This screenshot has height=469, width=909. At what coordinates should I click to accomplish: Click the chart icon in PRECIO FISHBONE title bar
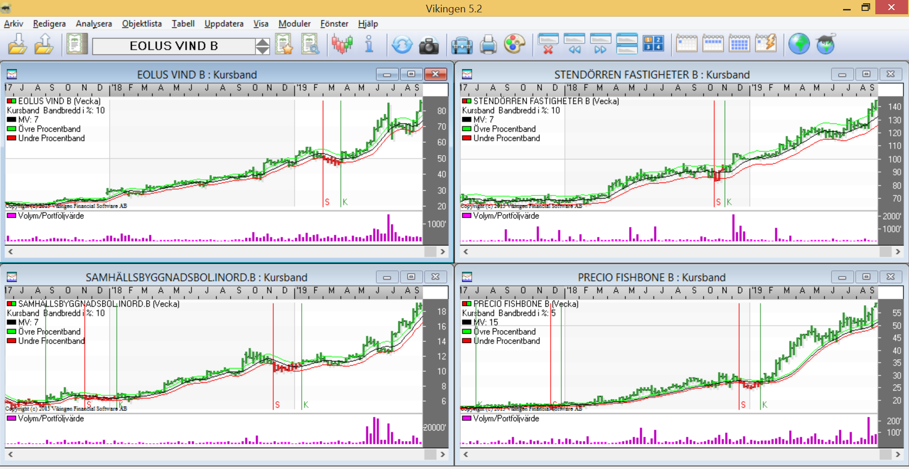467,277
